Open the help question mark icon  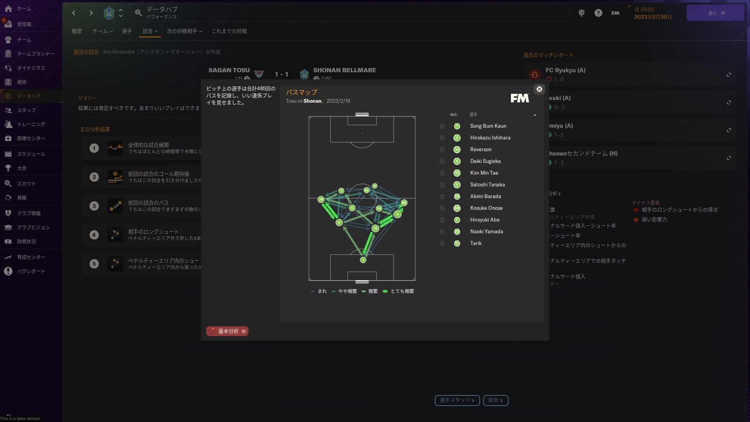pyautogui.click(x=598, y=13)
